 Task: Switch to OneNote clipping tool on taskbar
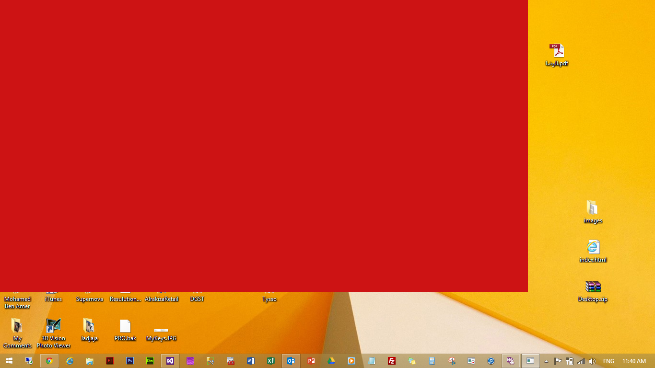click(511, 361)
